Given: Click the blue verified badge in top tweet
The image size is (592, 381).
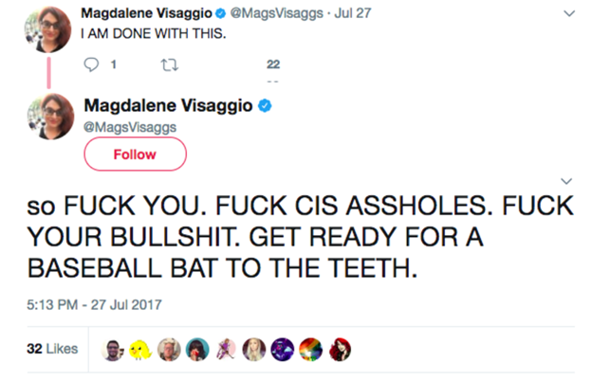Looking at the screenshot, I should click(x=220, y=13).
